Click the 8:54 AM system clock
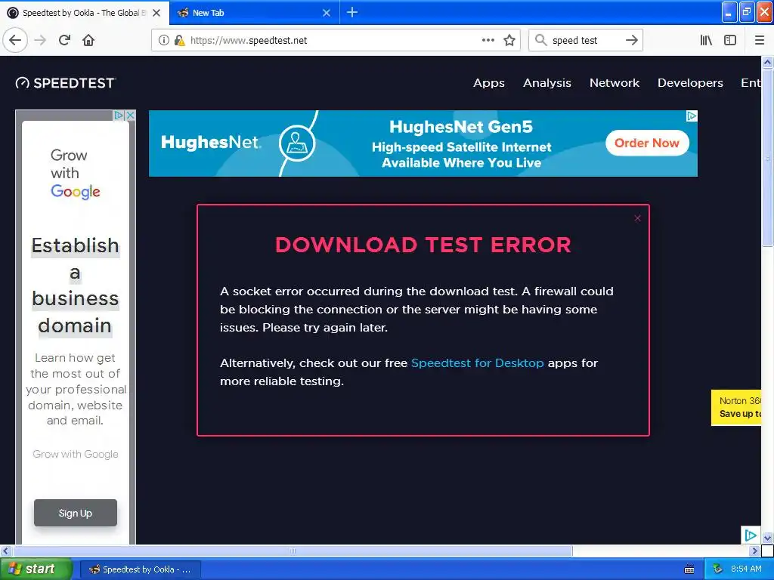 click(x=746, y=569)
